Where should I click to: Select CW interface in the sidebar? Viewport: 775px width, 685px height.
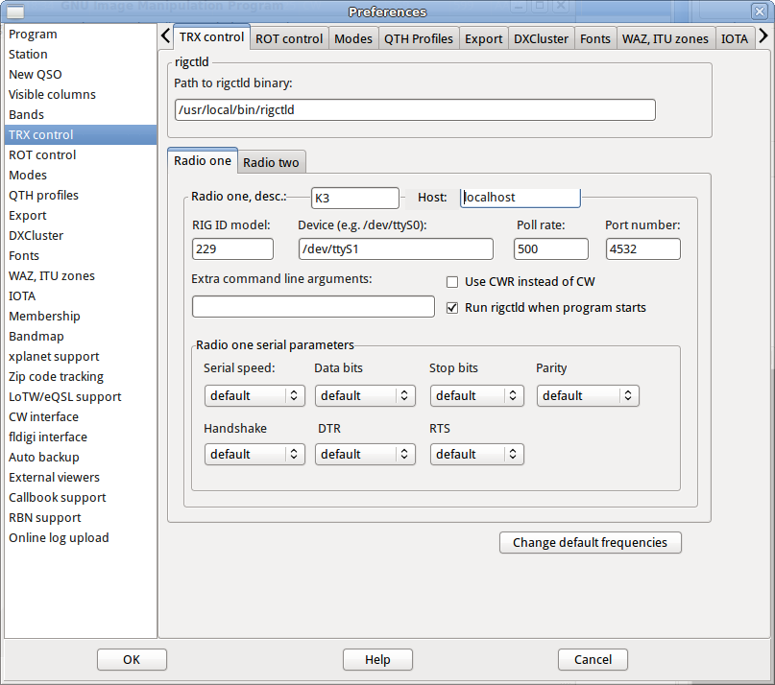[43, 416]
